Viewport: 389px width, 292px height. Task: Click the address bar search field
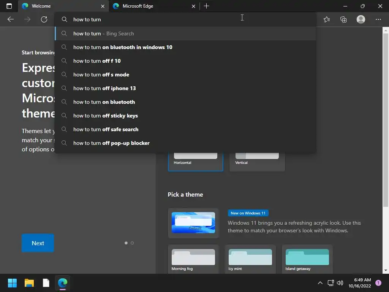(x=185, y=19)
